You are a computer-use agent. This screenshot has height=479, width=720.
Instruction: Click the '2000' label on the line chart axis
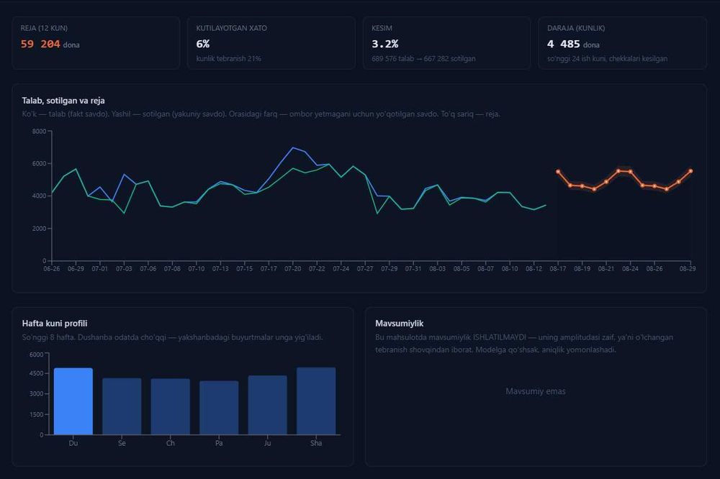39,229
